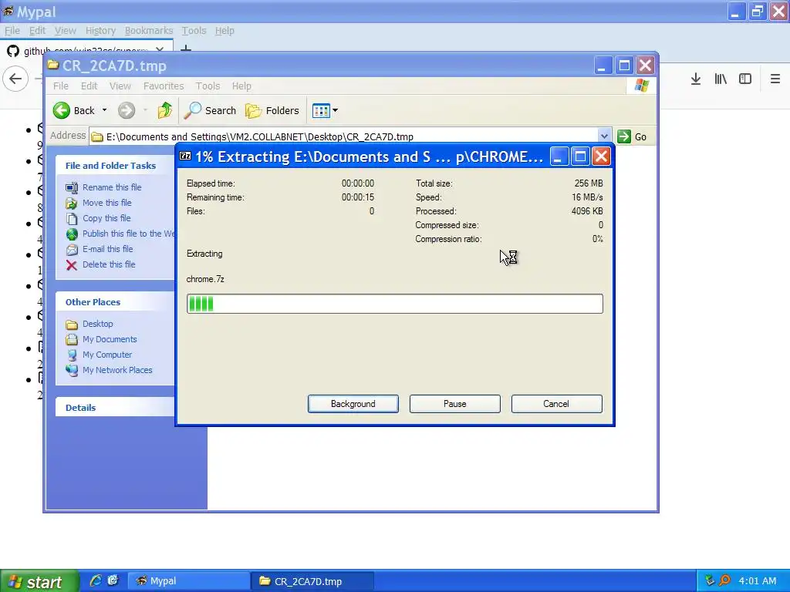Go up one folder level

pyautogui.click(x=165, y=110)
